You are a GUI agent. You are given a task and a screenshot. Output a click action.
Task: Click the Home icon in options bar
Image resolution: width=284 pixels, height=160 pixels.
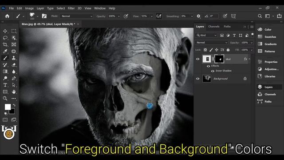pyautogui.click(x=7, y=16)
